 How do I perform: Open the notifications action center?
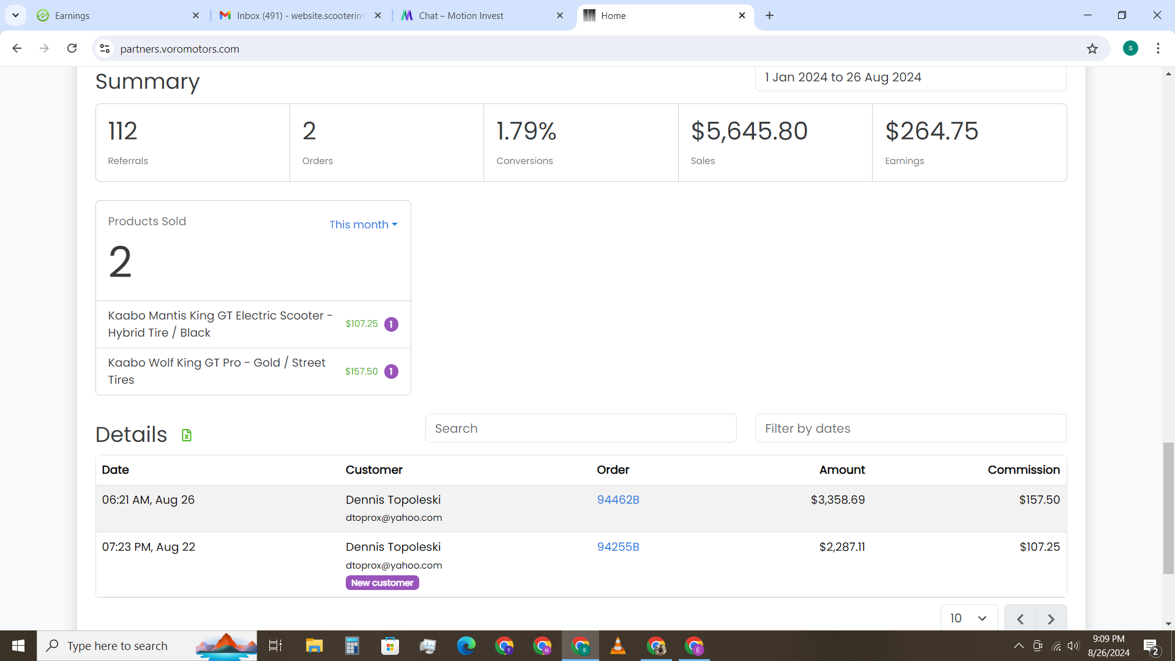point(1151,646)
